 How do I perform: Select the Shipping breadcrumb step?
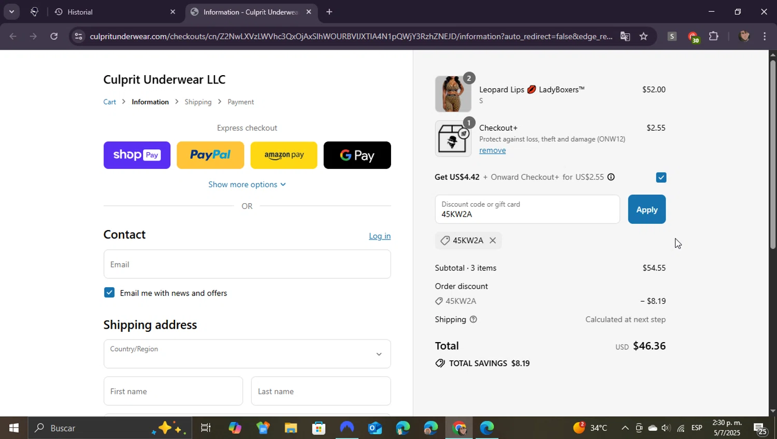pos(198,102)
